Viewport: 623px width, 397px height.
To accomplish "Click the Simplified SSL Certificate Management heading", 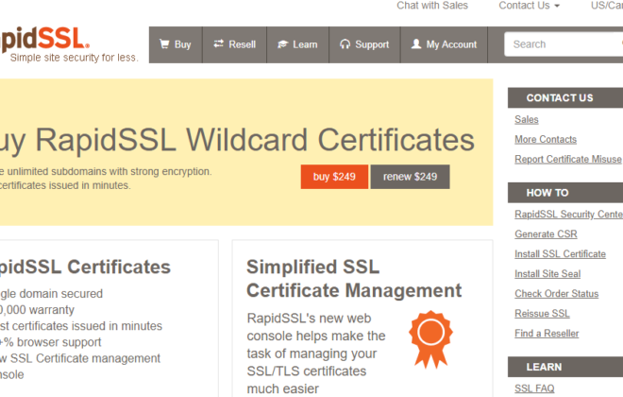I will 354,279.
